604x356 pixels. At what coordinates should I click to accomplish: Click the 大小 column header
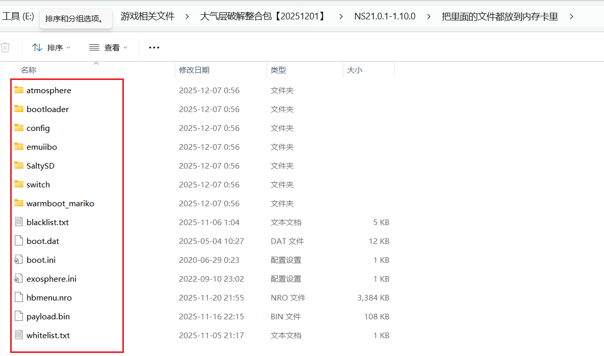(354, 70)
